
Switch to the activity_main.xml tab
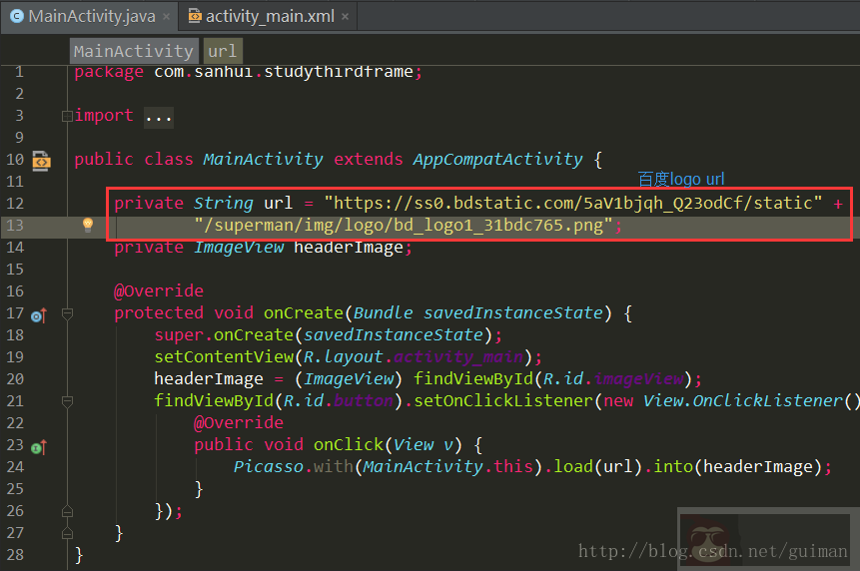[x=271, y=17]
